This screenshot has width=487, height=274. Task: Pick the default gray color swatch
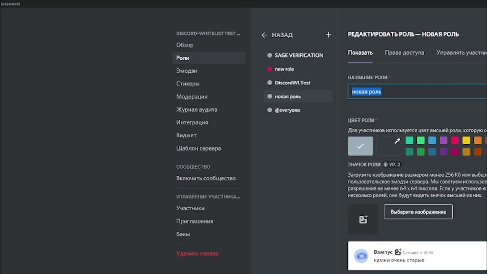360,146
